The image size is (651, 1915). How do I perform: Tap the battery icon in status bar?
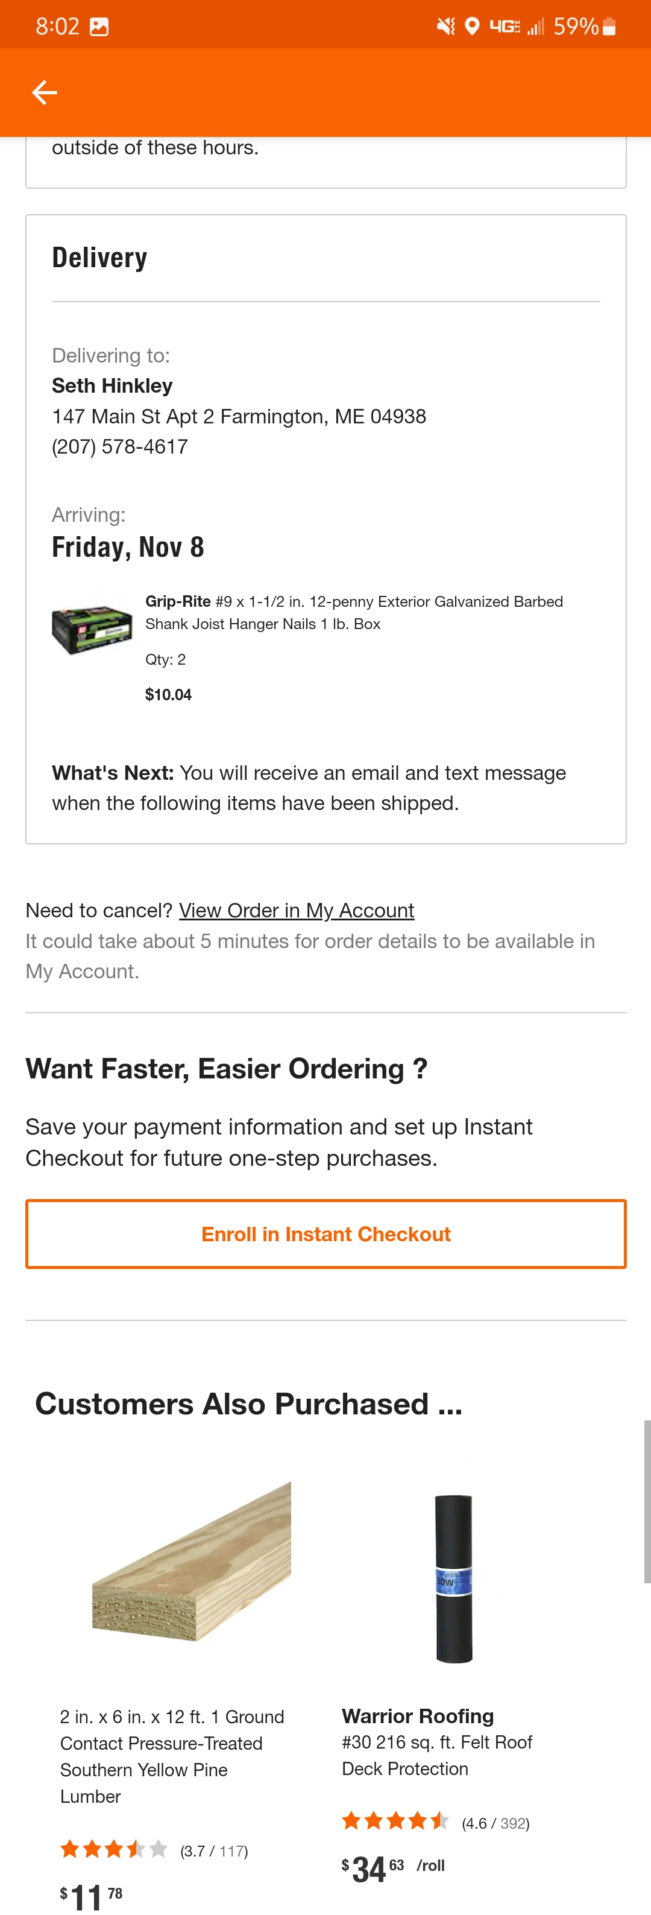[609, 27]
